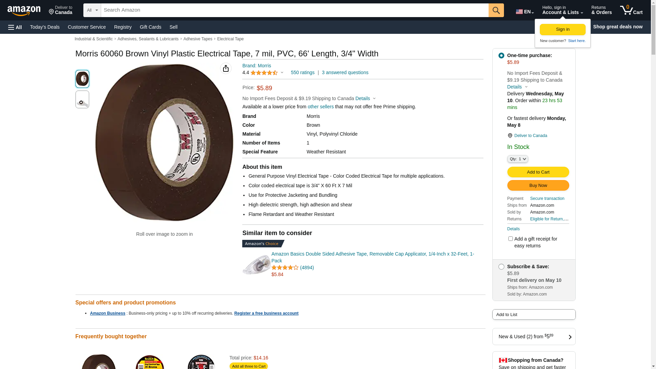Click the Amazon logo
Screen dimensions: 656x369
(x=24, y=11)
